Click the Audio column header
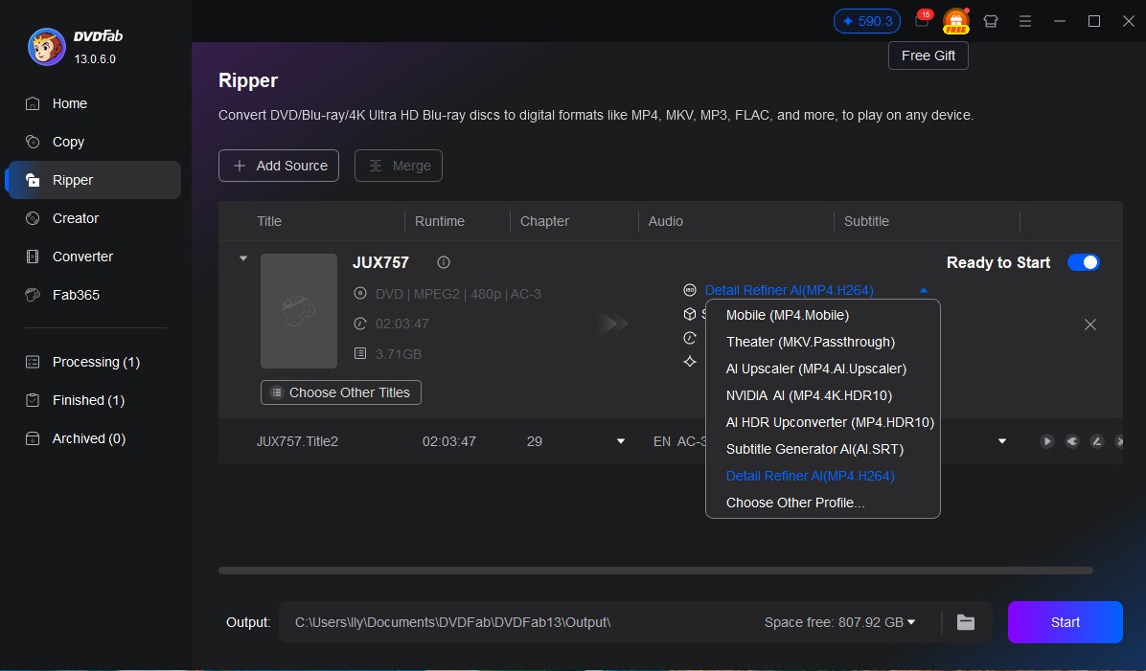Screen dimensions: 1146x671 click(666, 221)
